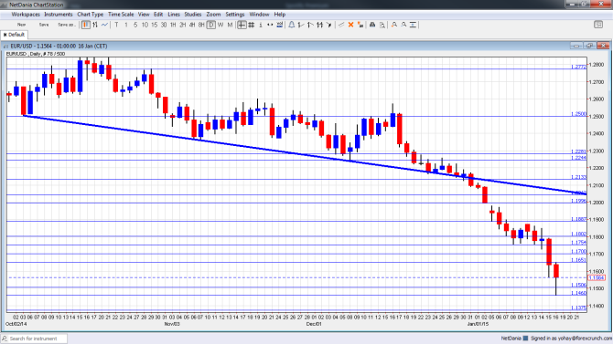613x344 pixels.
Task: Click the print chart icon
Action: click(x=372, y=25)
